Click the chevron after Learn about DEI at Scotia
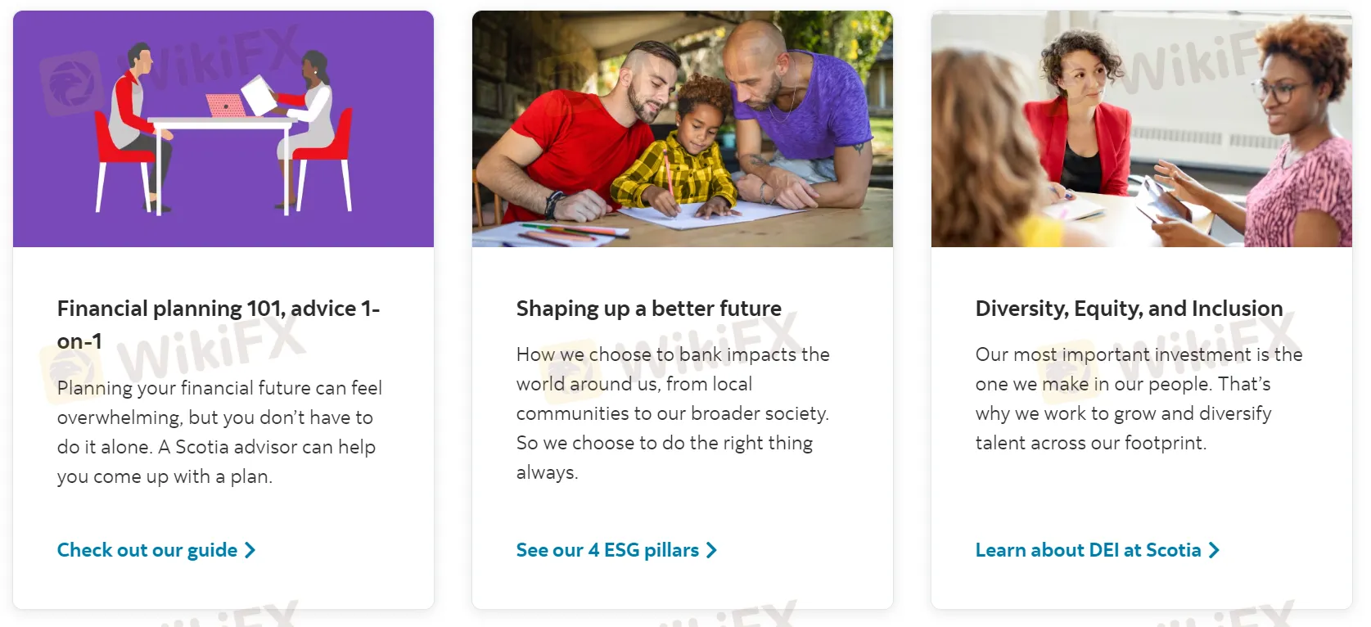Image resolution: width=1371 pixels, height=627 pixels. click(1214, 551)
